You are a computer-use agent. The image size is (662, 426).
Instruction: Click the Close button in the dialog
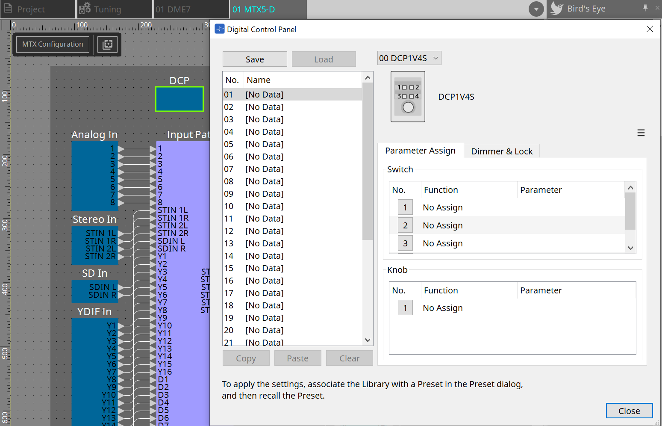coord(629,411)
